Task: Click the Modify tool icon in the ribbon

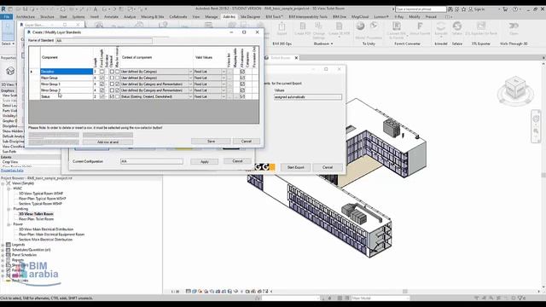Action: (x=8, y=30)
